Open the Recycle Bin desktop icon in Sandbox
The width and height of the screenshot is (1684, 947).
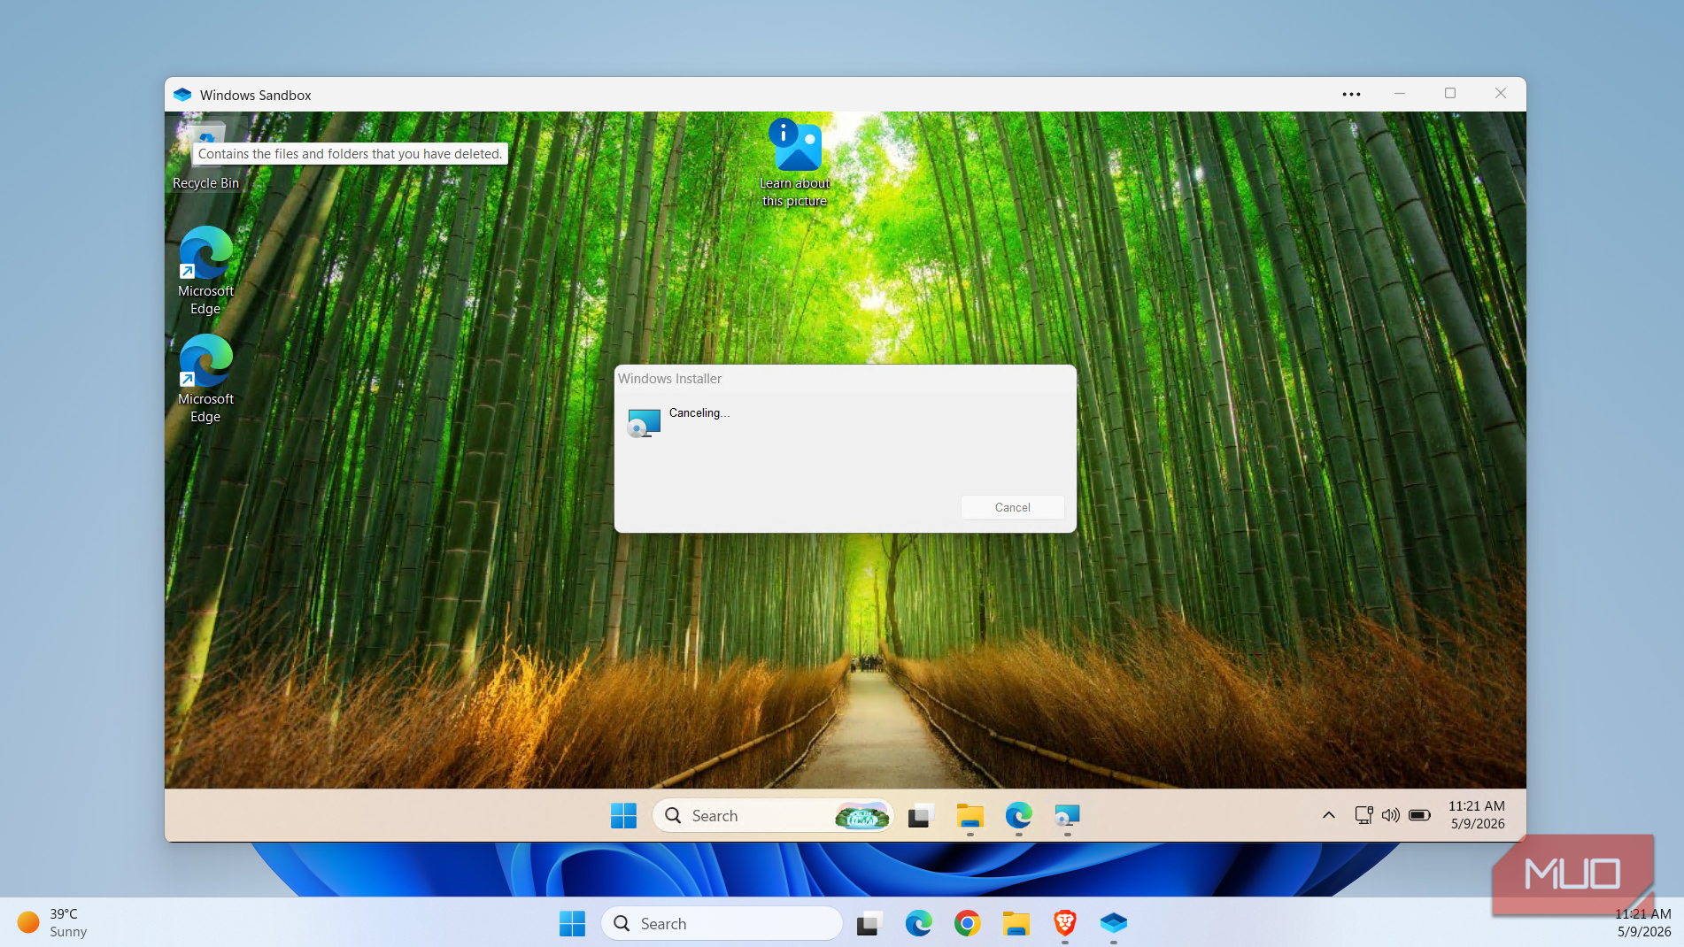pos(205,155)
